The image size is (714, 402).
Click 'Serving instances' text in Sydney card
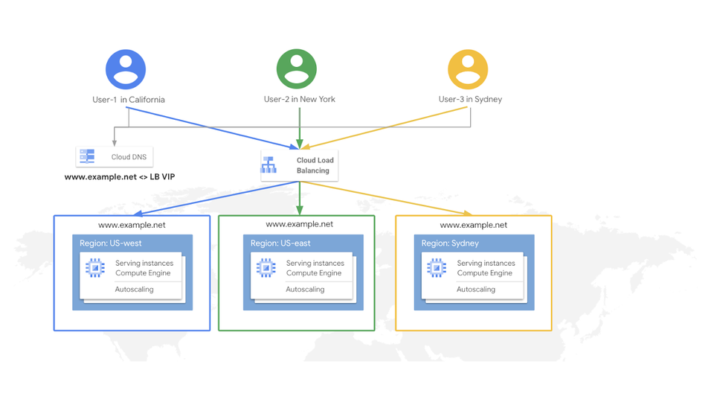(x=486, y=263)
